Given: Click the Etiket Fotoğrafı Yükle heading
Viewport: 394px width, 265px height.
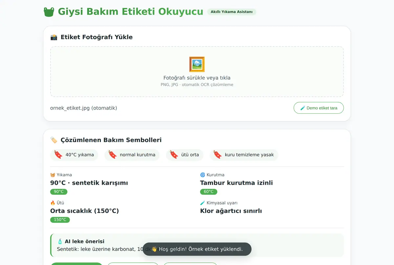Looking at the screenshot, I should 97,37.
